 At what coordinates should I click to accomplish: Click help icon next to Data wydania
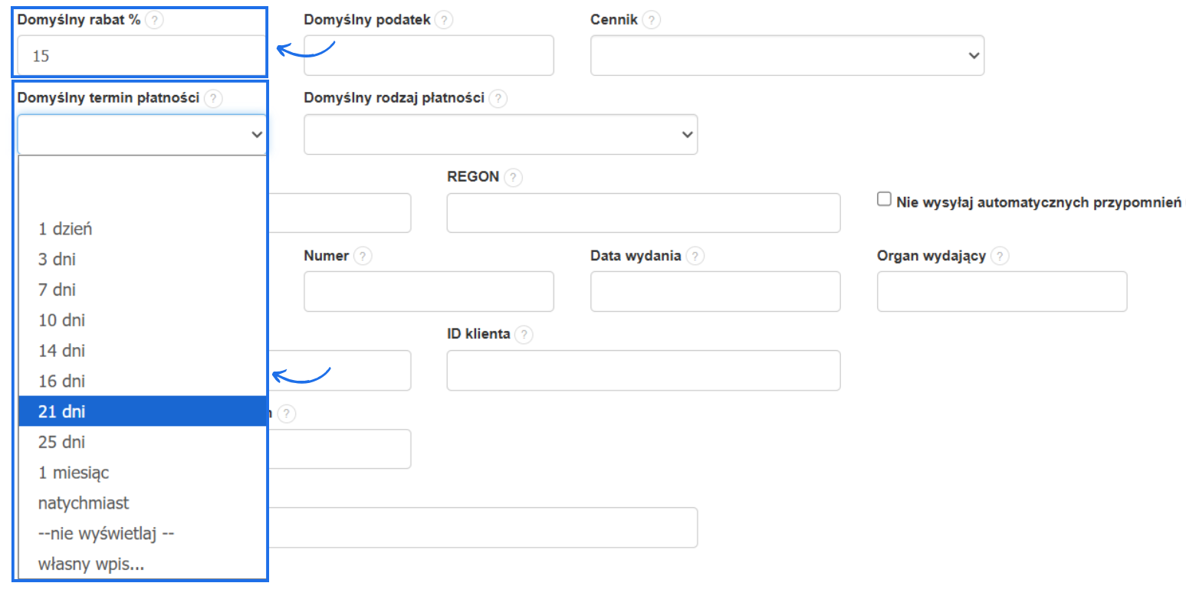[x=695, y=257]
